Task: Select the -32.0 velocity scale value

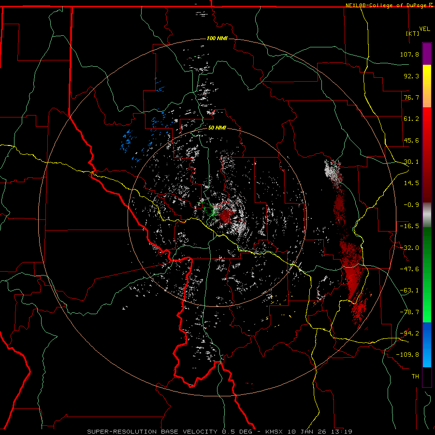Action: 409,248
